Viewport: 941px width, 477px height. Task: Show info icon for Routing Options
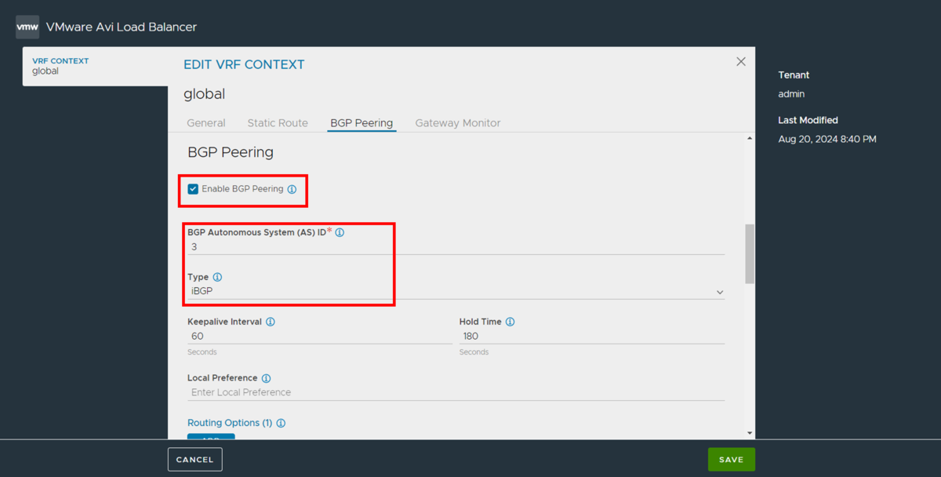[x=281, y=423]
